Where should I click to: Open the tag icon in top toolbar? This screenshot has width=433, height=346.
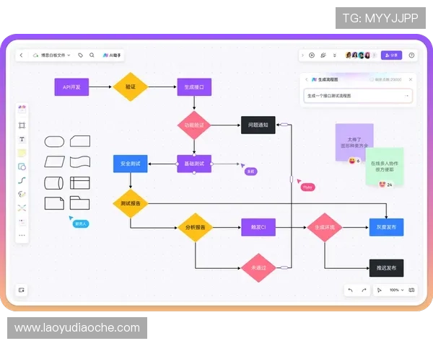(81, 55)
